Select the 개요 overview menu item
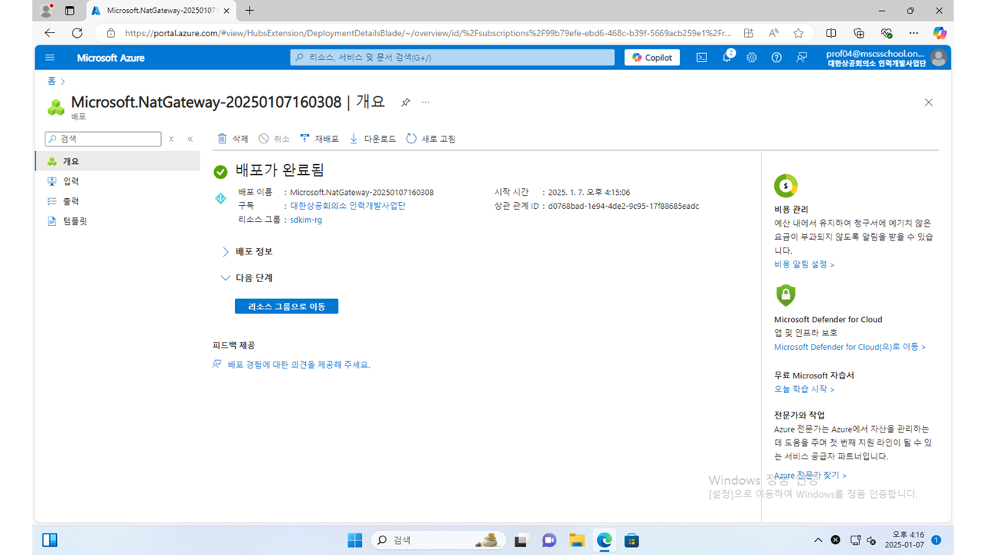Viewport: 986px width, 555px height. [117, 161]
